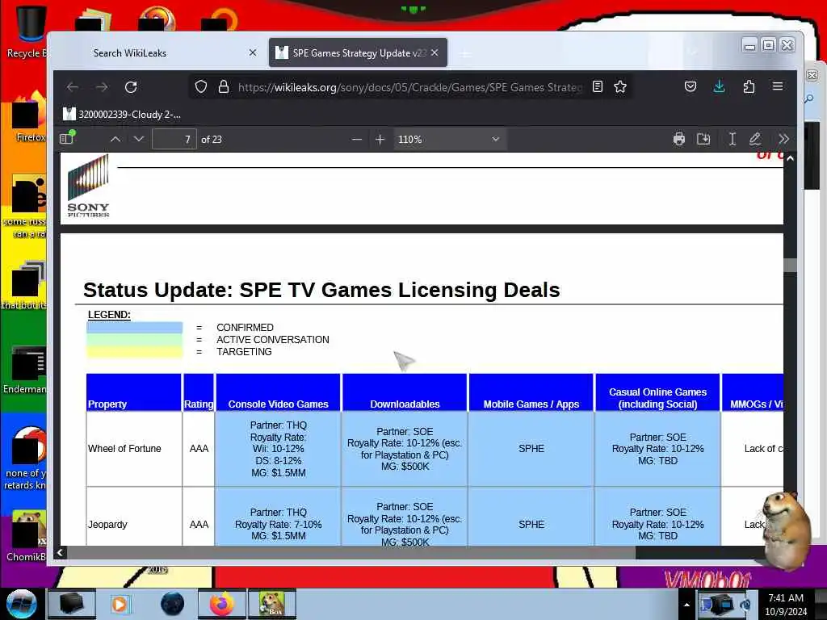Click the yellow TARGETING legend swatch
This screenshot has width=827, height=620.
(x=135, y=352)
